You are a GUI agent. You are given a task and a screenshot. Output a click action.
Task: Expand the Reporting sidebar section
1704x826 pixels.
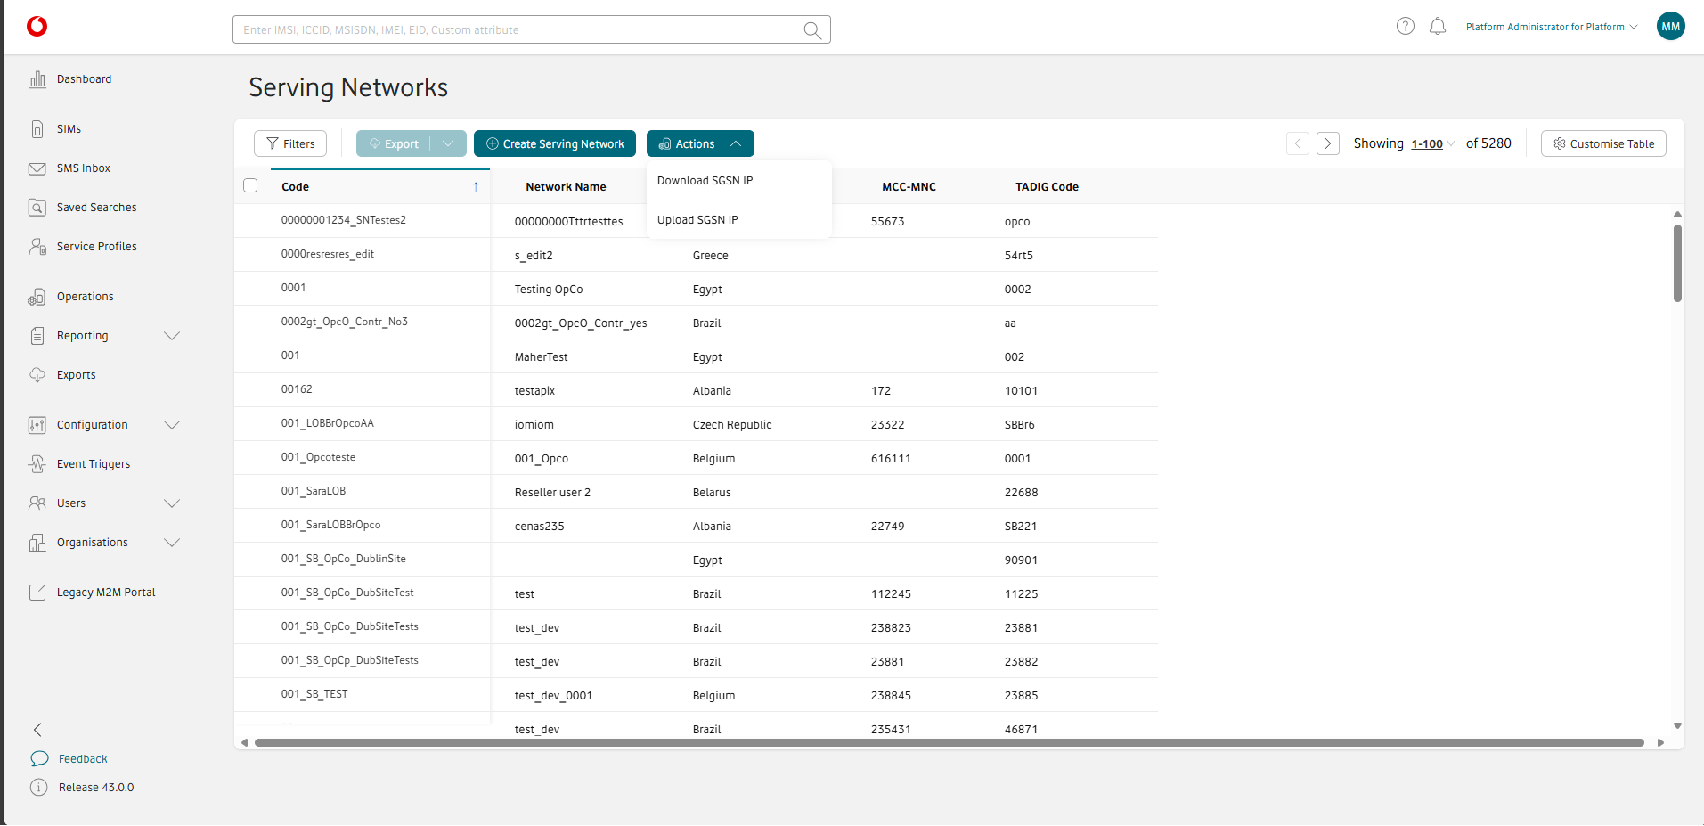pyautogui.click(x=173, y=336)
